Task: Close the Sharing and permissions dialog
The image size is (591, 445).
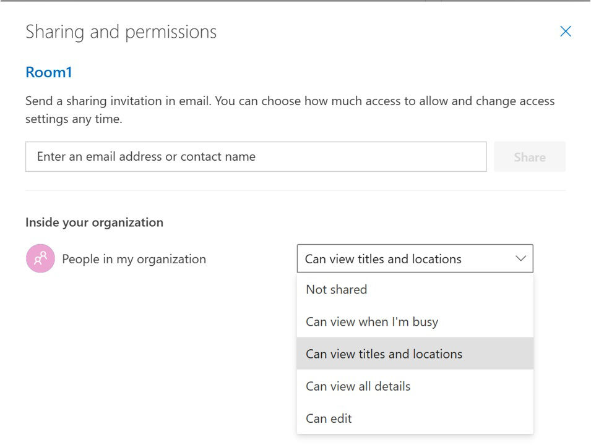Action: point(565,32)
